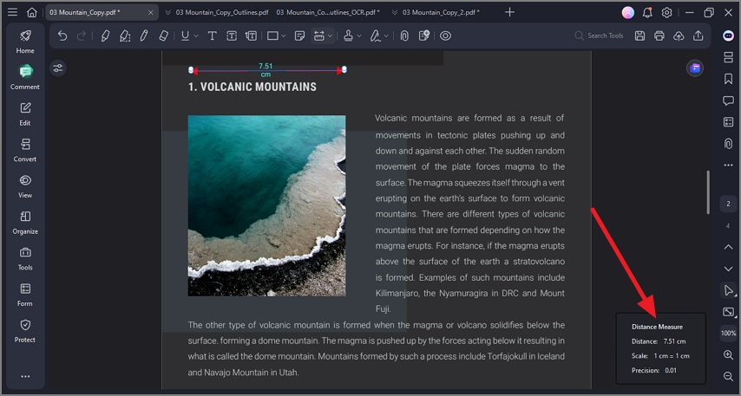Select the Highlight tool

tap(105, 36)
